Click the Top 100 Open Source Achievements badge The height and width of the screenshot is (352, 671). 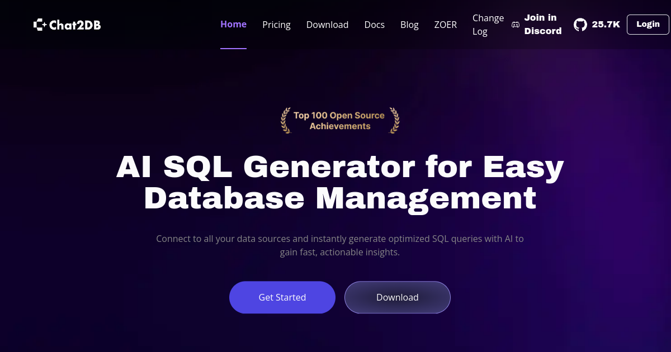pos(340,121)
